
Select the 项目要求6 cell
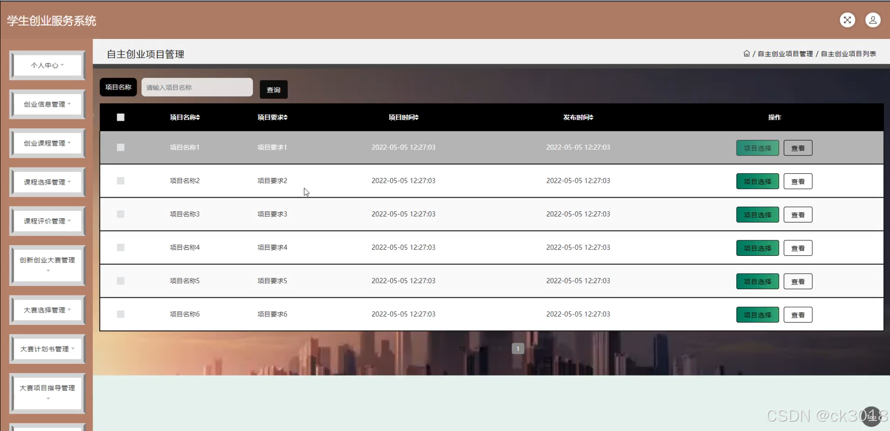[272, 314]
